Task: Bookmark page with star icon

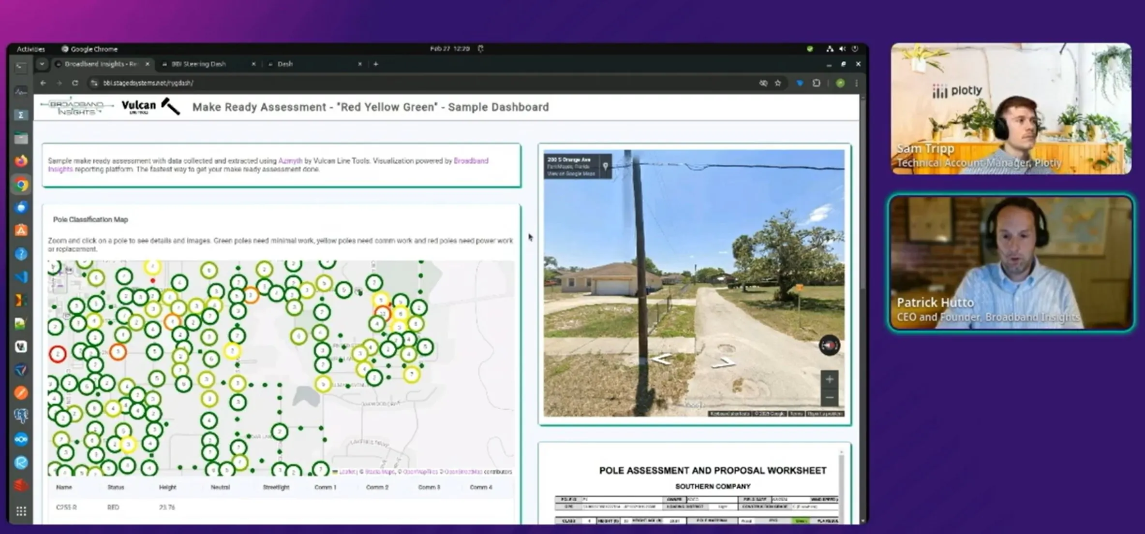Action: (x=778, y=83)
